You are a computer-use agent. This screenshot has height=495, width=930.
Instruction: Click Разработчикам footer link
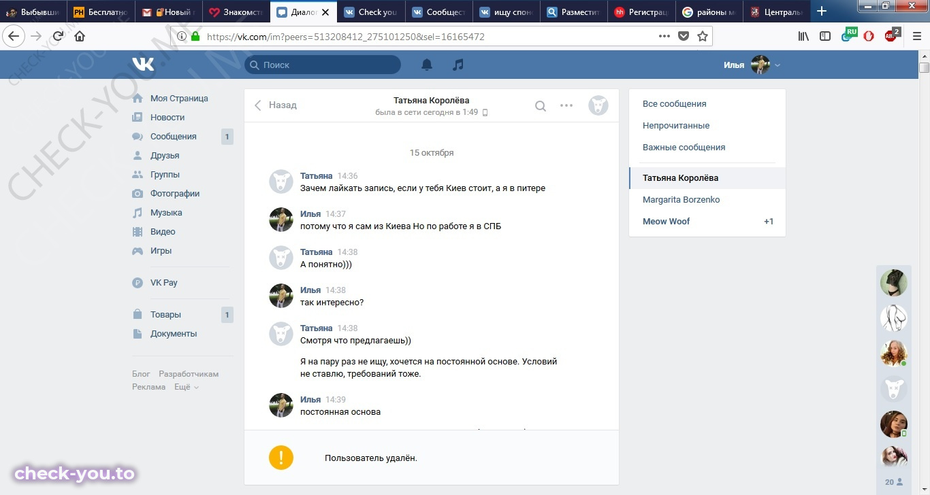(189, 374)
